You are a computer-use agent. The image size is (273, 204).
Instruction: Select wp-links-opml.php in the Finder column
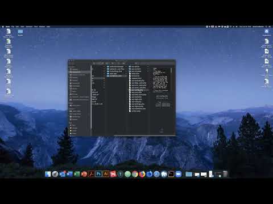[x=138, y=95]
